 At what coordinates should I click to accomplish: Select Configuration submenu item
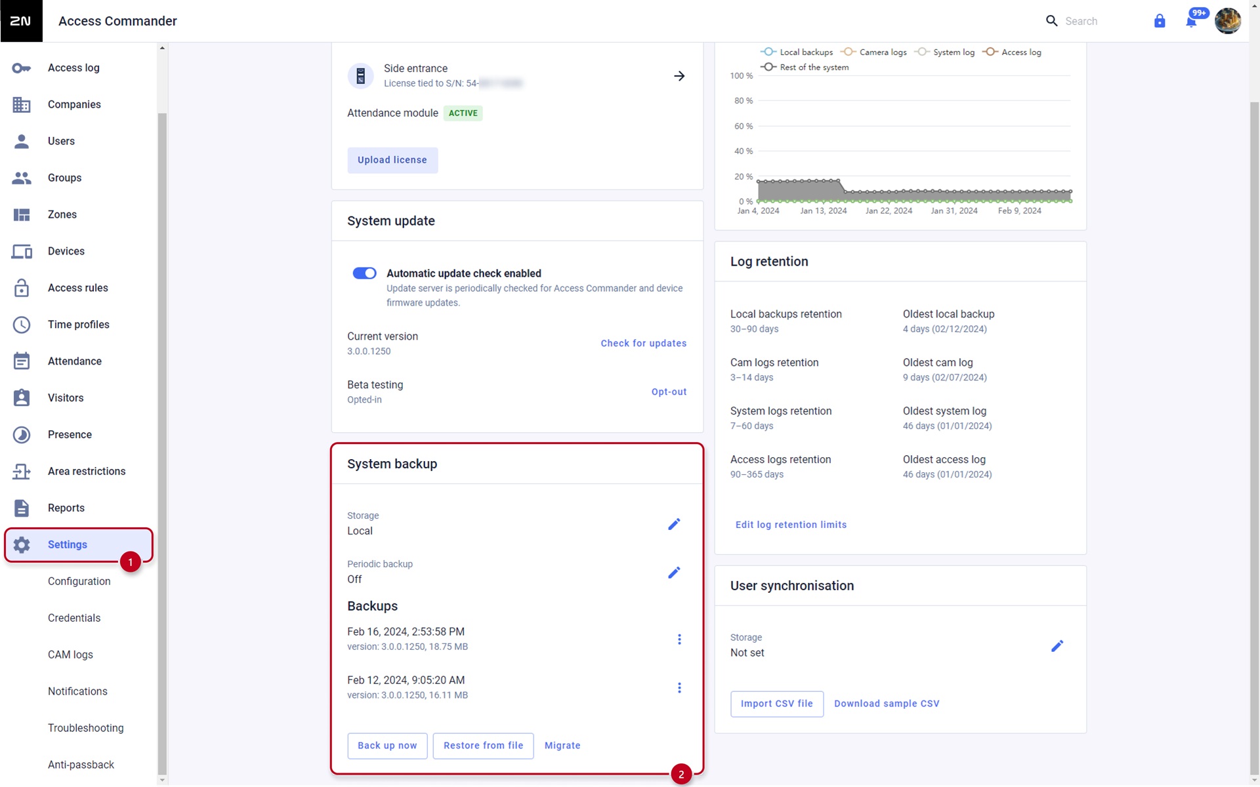(79, 582)
